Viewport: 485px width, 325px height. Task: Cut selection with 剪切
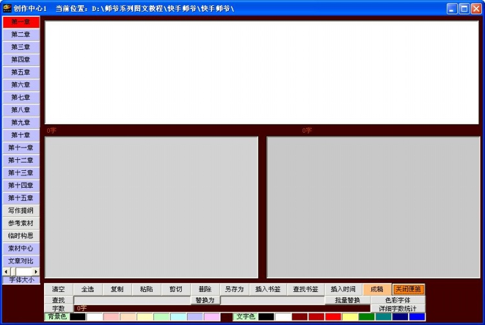coord(176,289)
